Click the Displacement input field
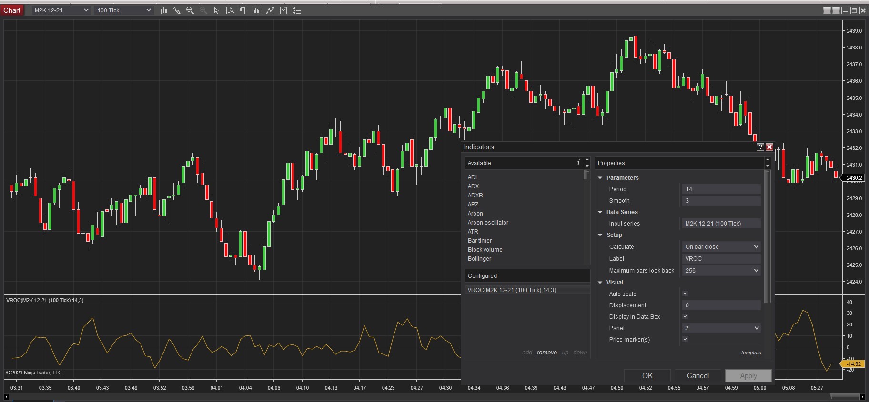Screen dimensions: 869x402 pos(721,305)
